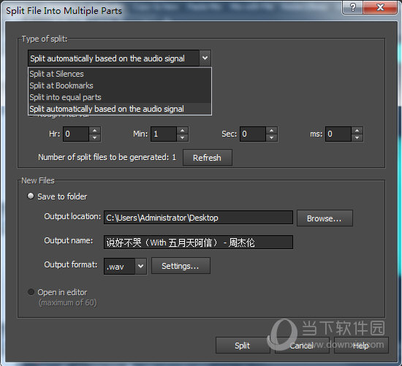Click the question mark help icon in title bar
This screenshot has height=366, width=402.
[x=353, y=7]
